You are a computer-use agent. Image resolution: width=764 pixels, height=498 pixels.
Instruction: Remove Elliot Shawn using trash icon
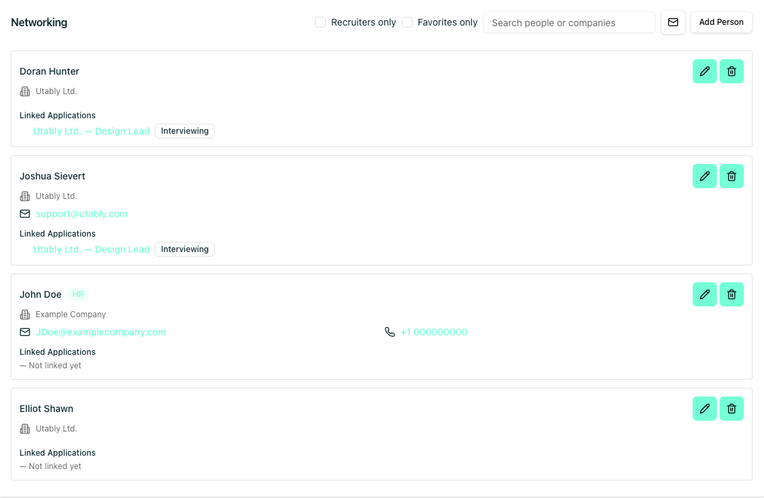click(731, 409)
